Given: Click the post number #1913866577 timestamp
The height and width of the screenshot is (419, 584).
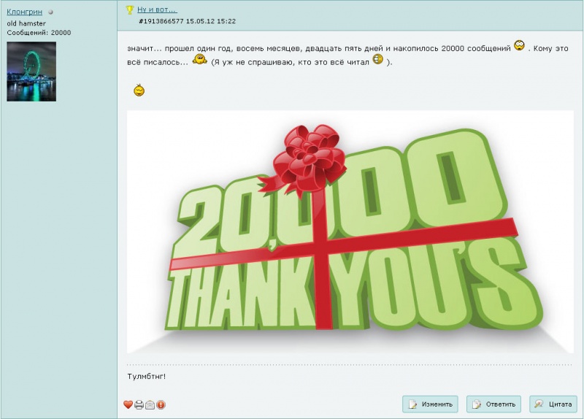Looking at the screenshot, I should (187, 21).
